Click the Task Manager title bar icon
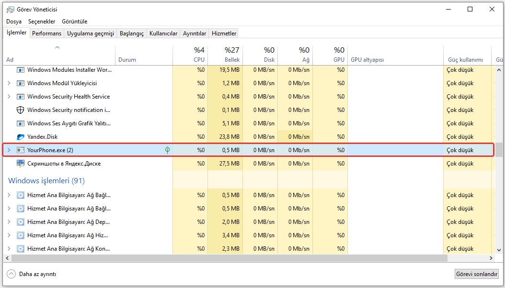The width and height of the screenshot is (505, 288). coord(10,10)
